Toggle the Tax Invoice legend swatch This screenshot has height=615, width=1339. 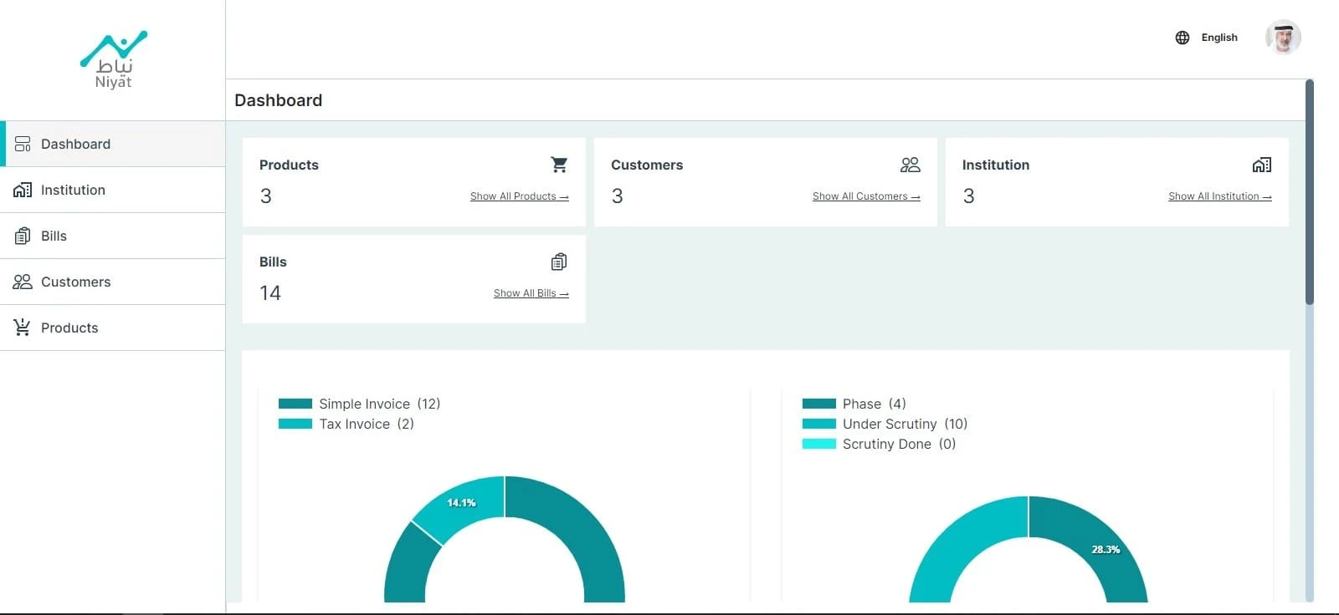[295, 424]
